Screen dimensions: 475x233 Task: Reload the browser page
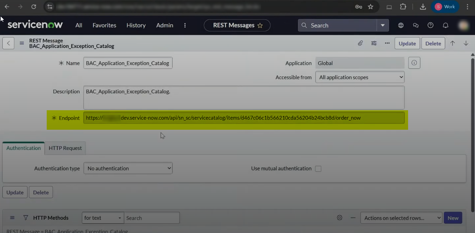click(33, 7)
